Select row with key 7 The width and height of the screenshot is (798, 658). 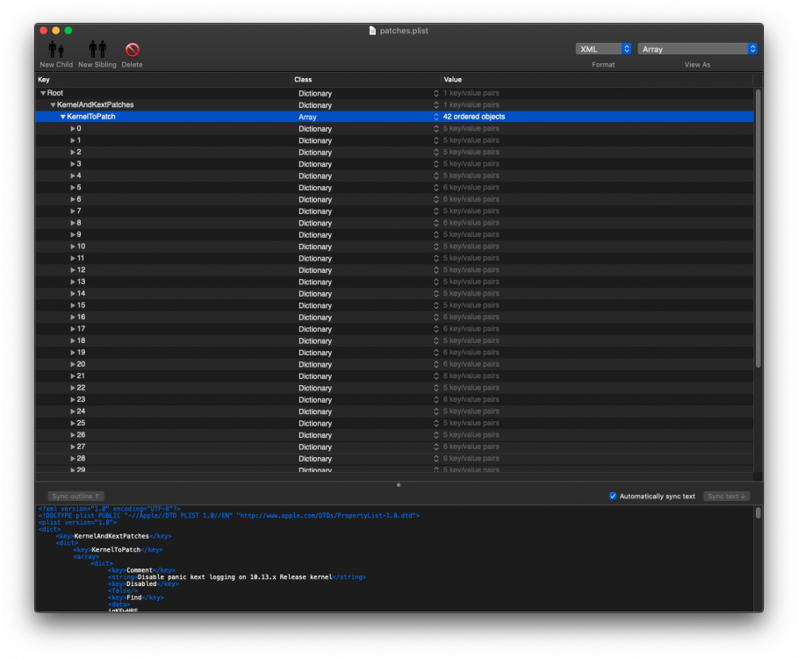point(394,211)
